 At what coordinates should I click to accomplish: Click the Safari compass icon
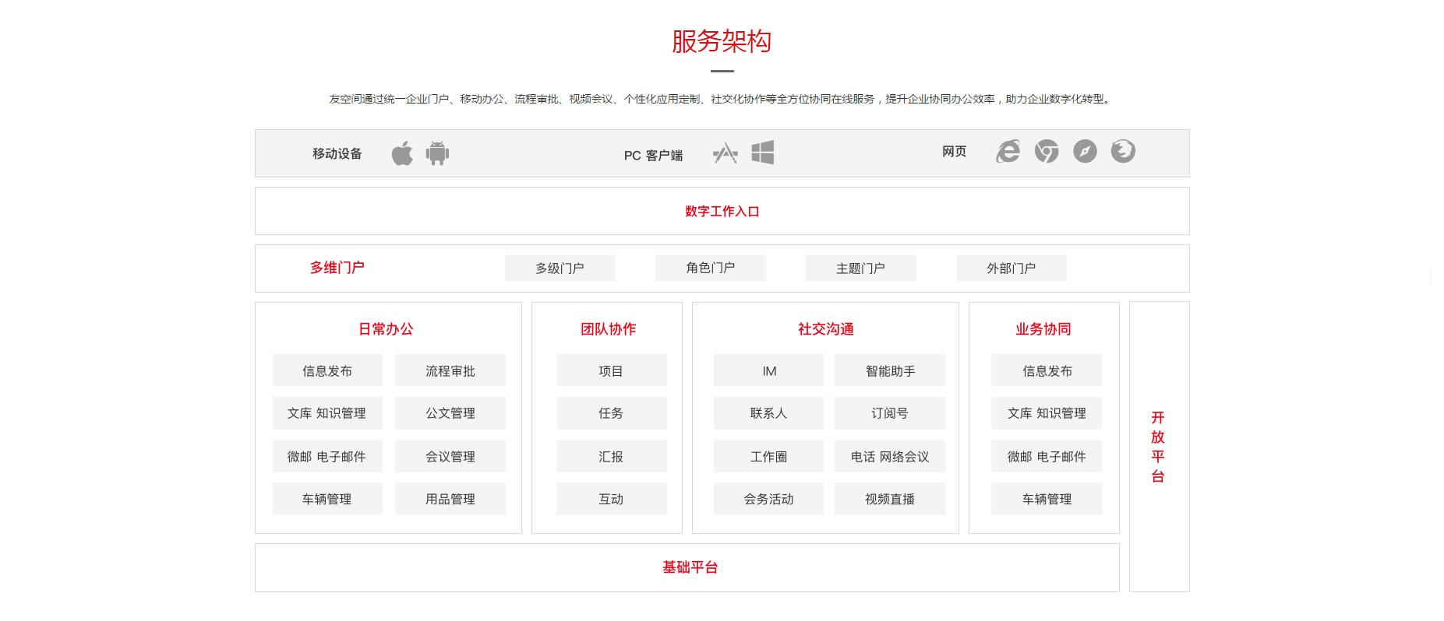[x=1085, y=151]
